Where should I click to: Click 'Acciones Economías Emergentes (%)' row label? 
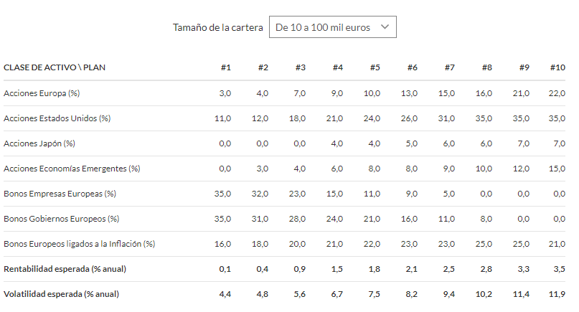72,169
